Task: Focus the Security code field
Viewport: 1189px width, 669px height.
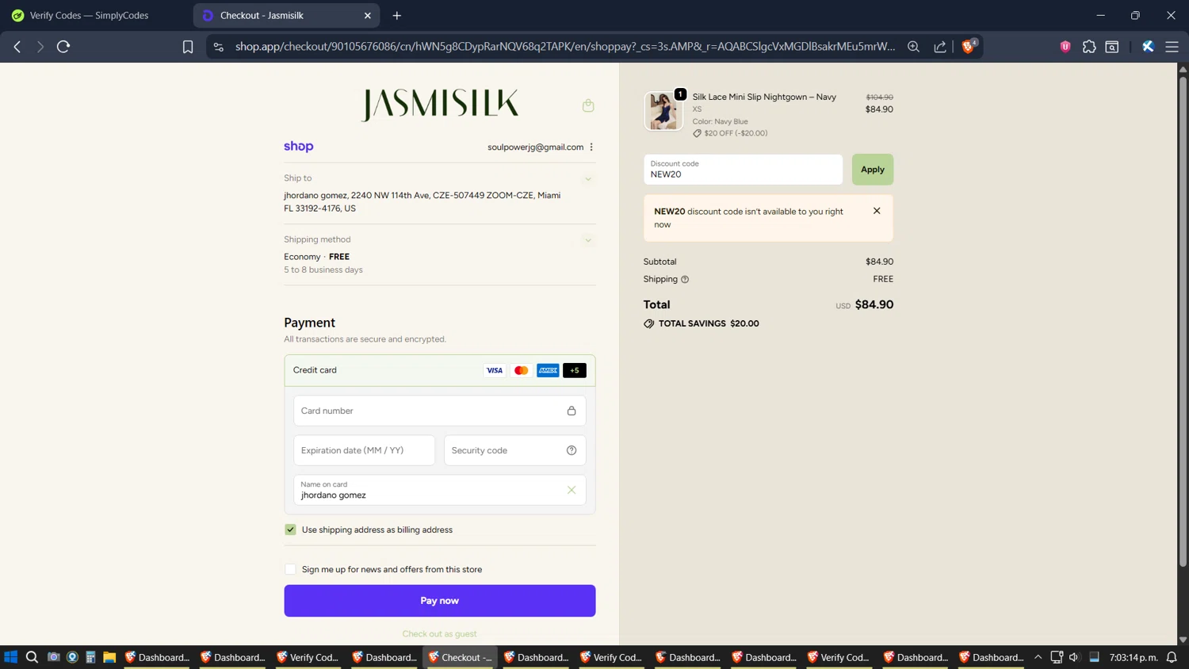Action: click(x=515, y=450)
